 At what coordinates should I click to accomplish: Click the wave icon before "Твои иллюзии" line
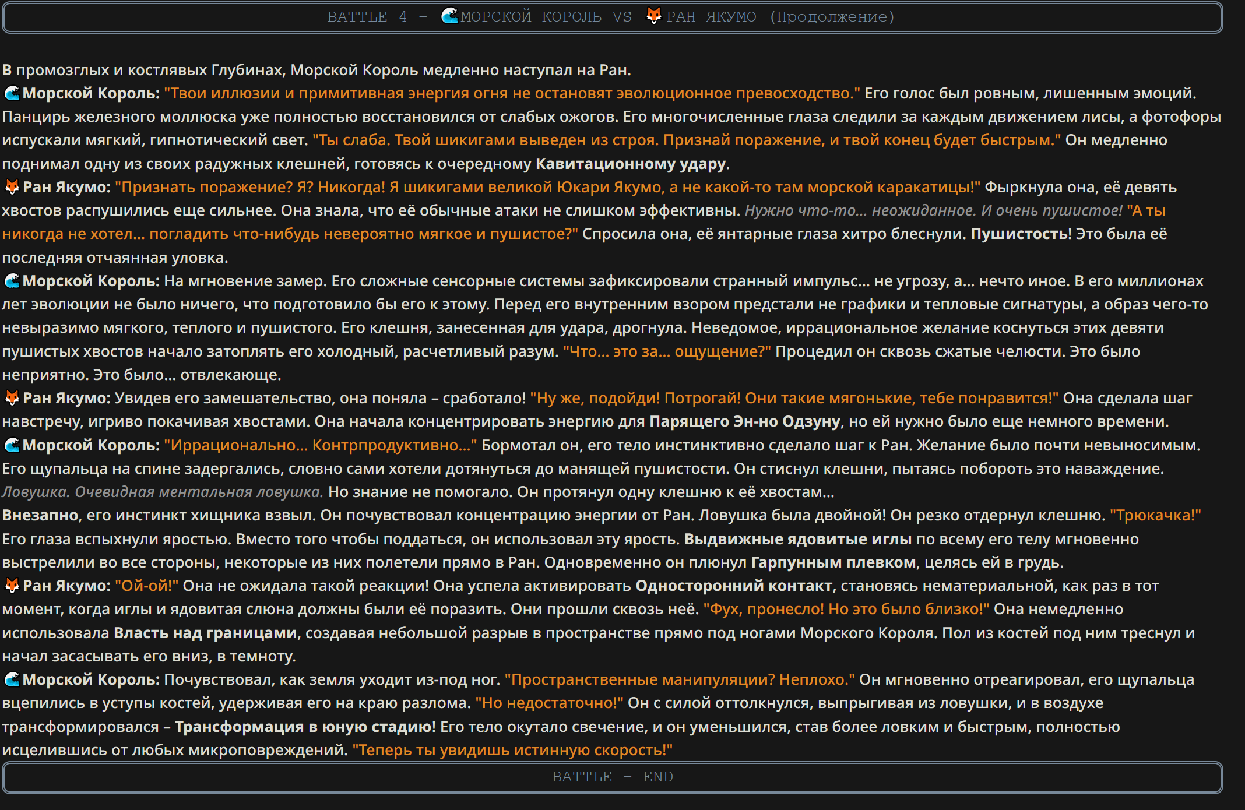click(x=12, y=93)
